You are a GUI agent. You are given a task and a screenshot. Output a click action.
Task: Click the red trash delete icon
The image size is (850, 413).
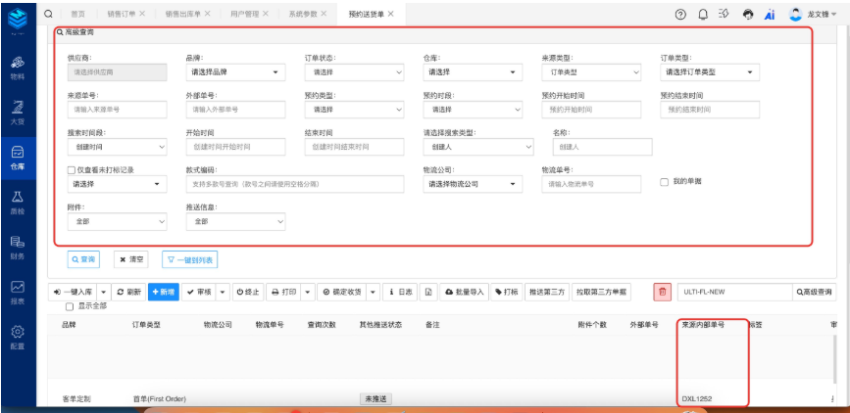[663, 292]
